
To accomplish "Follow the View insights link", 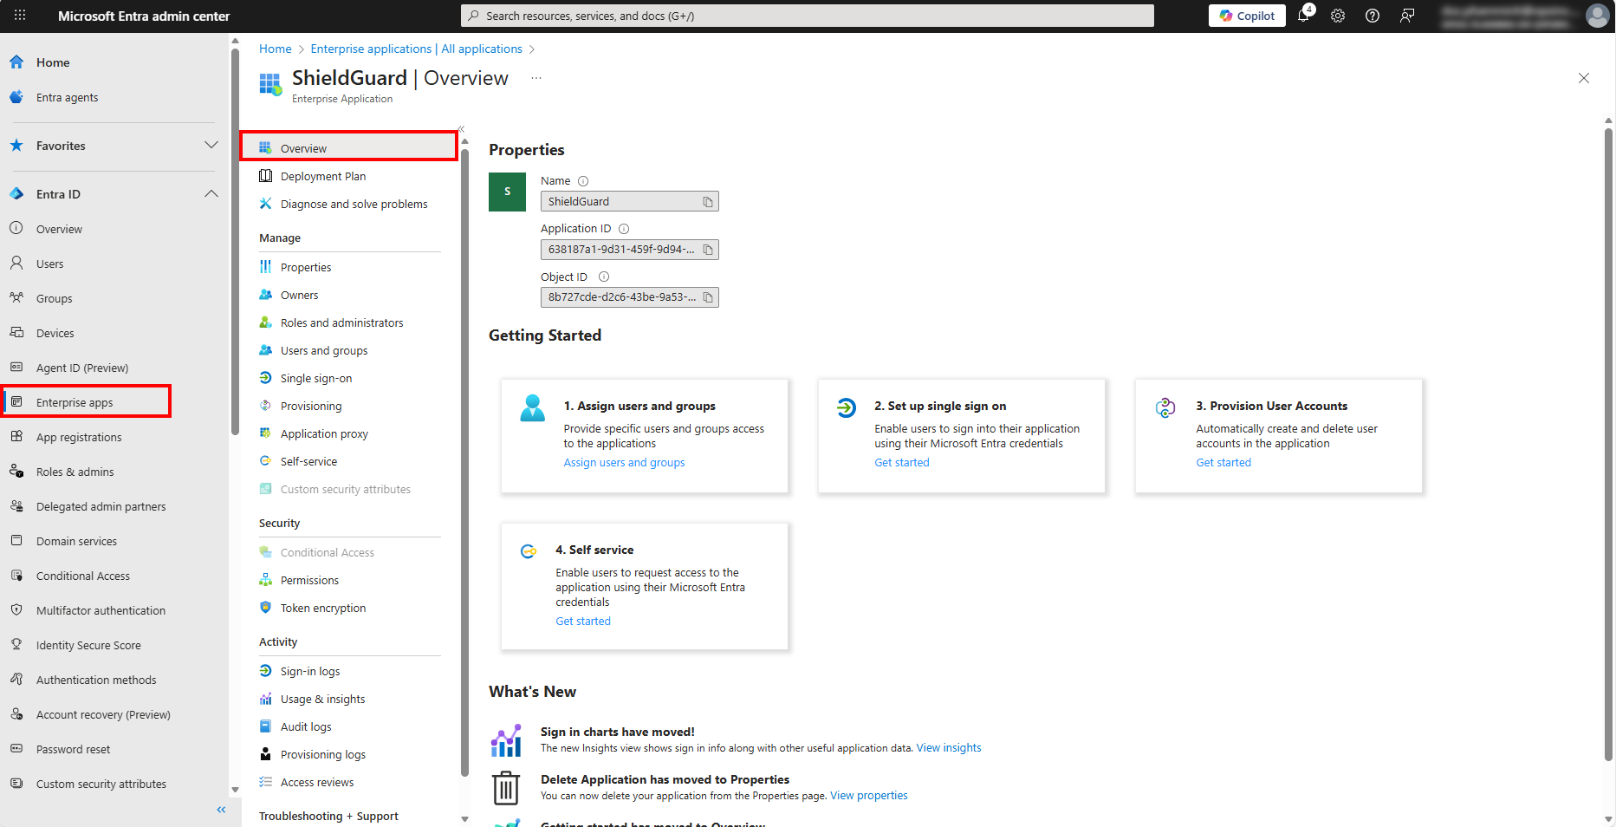I will [949, 748].
